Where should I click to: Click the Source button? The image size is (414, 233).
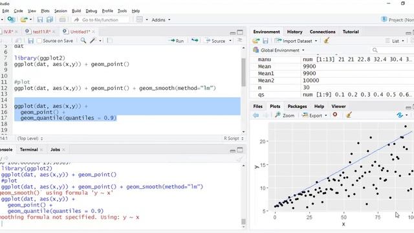pyautogui.click(x=215, y=41)
